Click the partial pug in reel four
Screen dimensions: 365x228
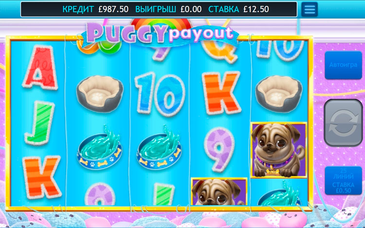click(219, 192)
